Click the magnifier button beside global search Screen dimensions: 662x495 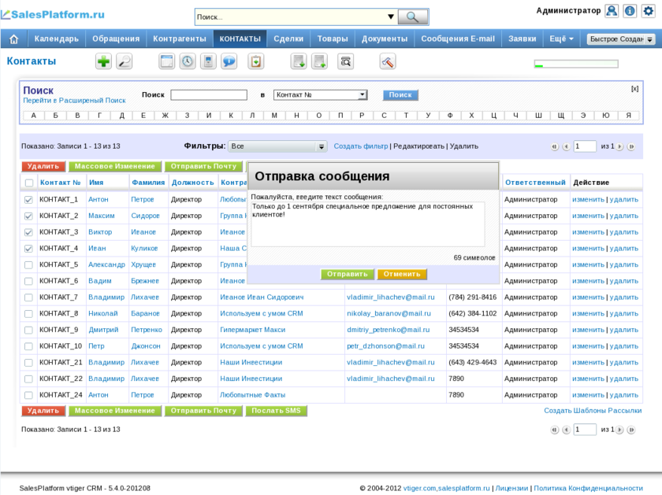[x=412, y=17]
